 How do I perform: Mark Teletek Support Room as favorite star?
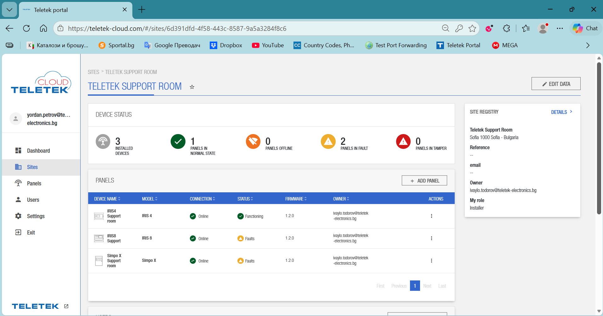click(x=192, y=87)
